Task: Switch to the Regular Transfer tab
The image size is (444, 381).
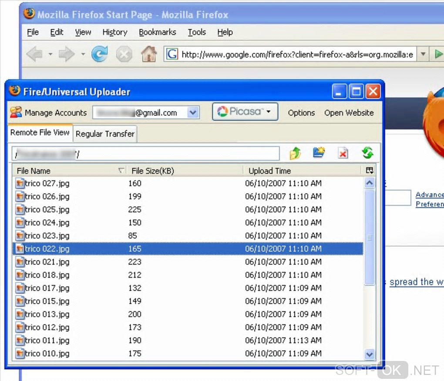Action: [x=105, y=134]
